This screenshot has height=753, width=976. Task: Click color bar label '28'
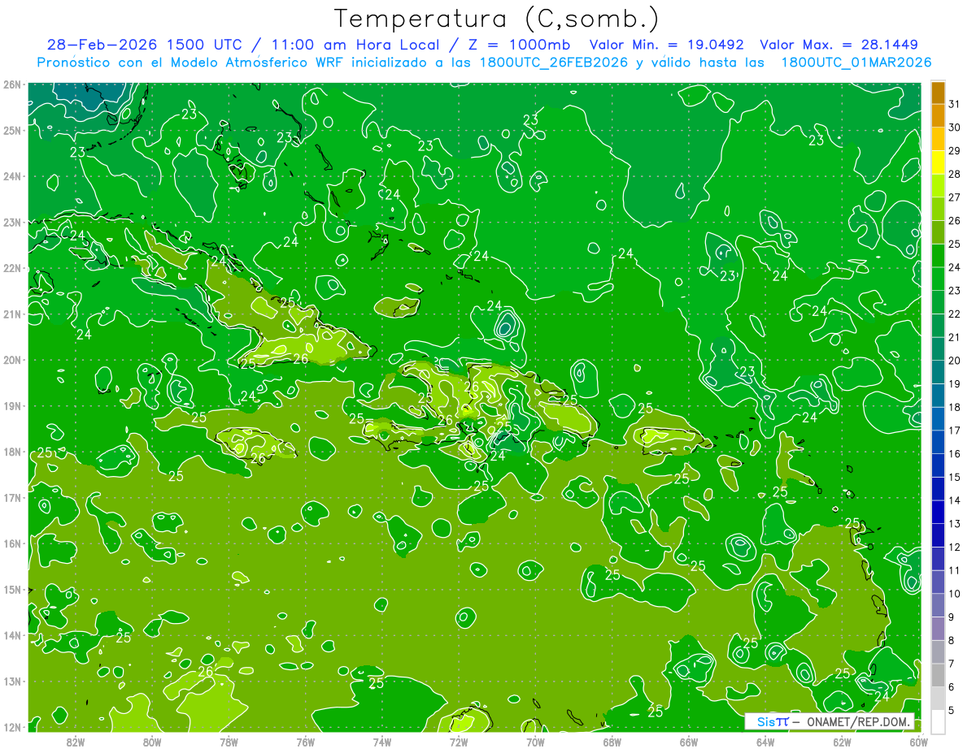[x=955, y=174]
